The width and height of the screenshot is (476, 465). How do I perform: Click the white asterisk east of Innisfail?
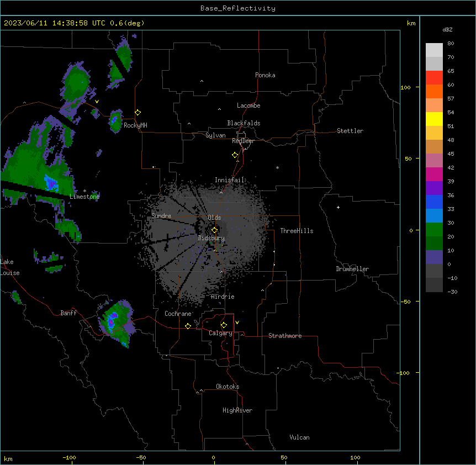tap(277, 167)
